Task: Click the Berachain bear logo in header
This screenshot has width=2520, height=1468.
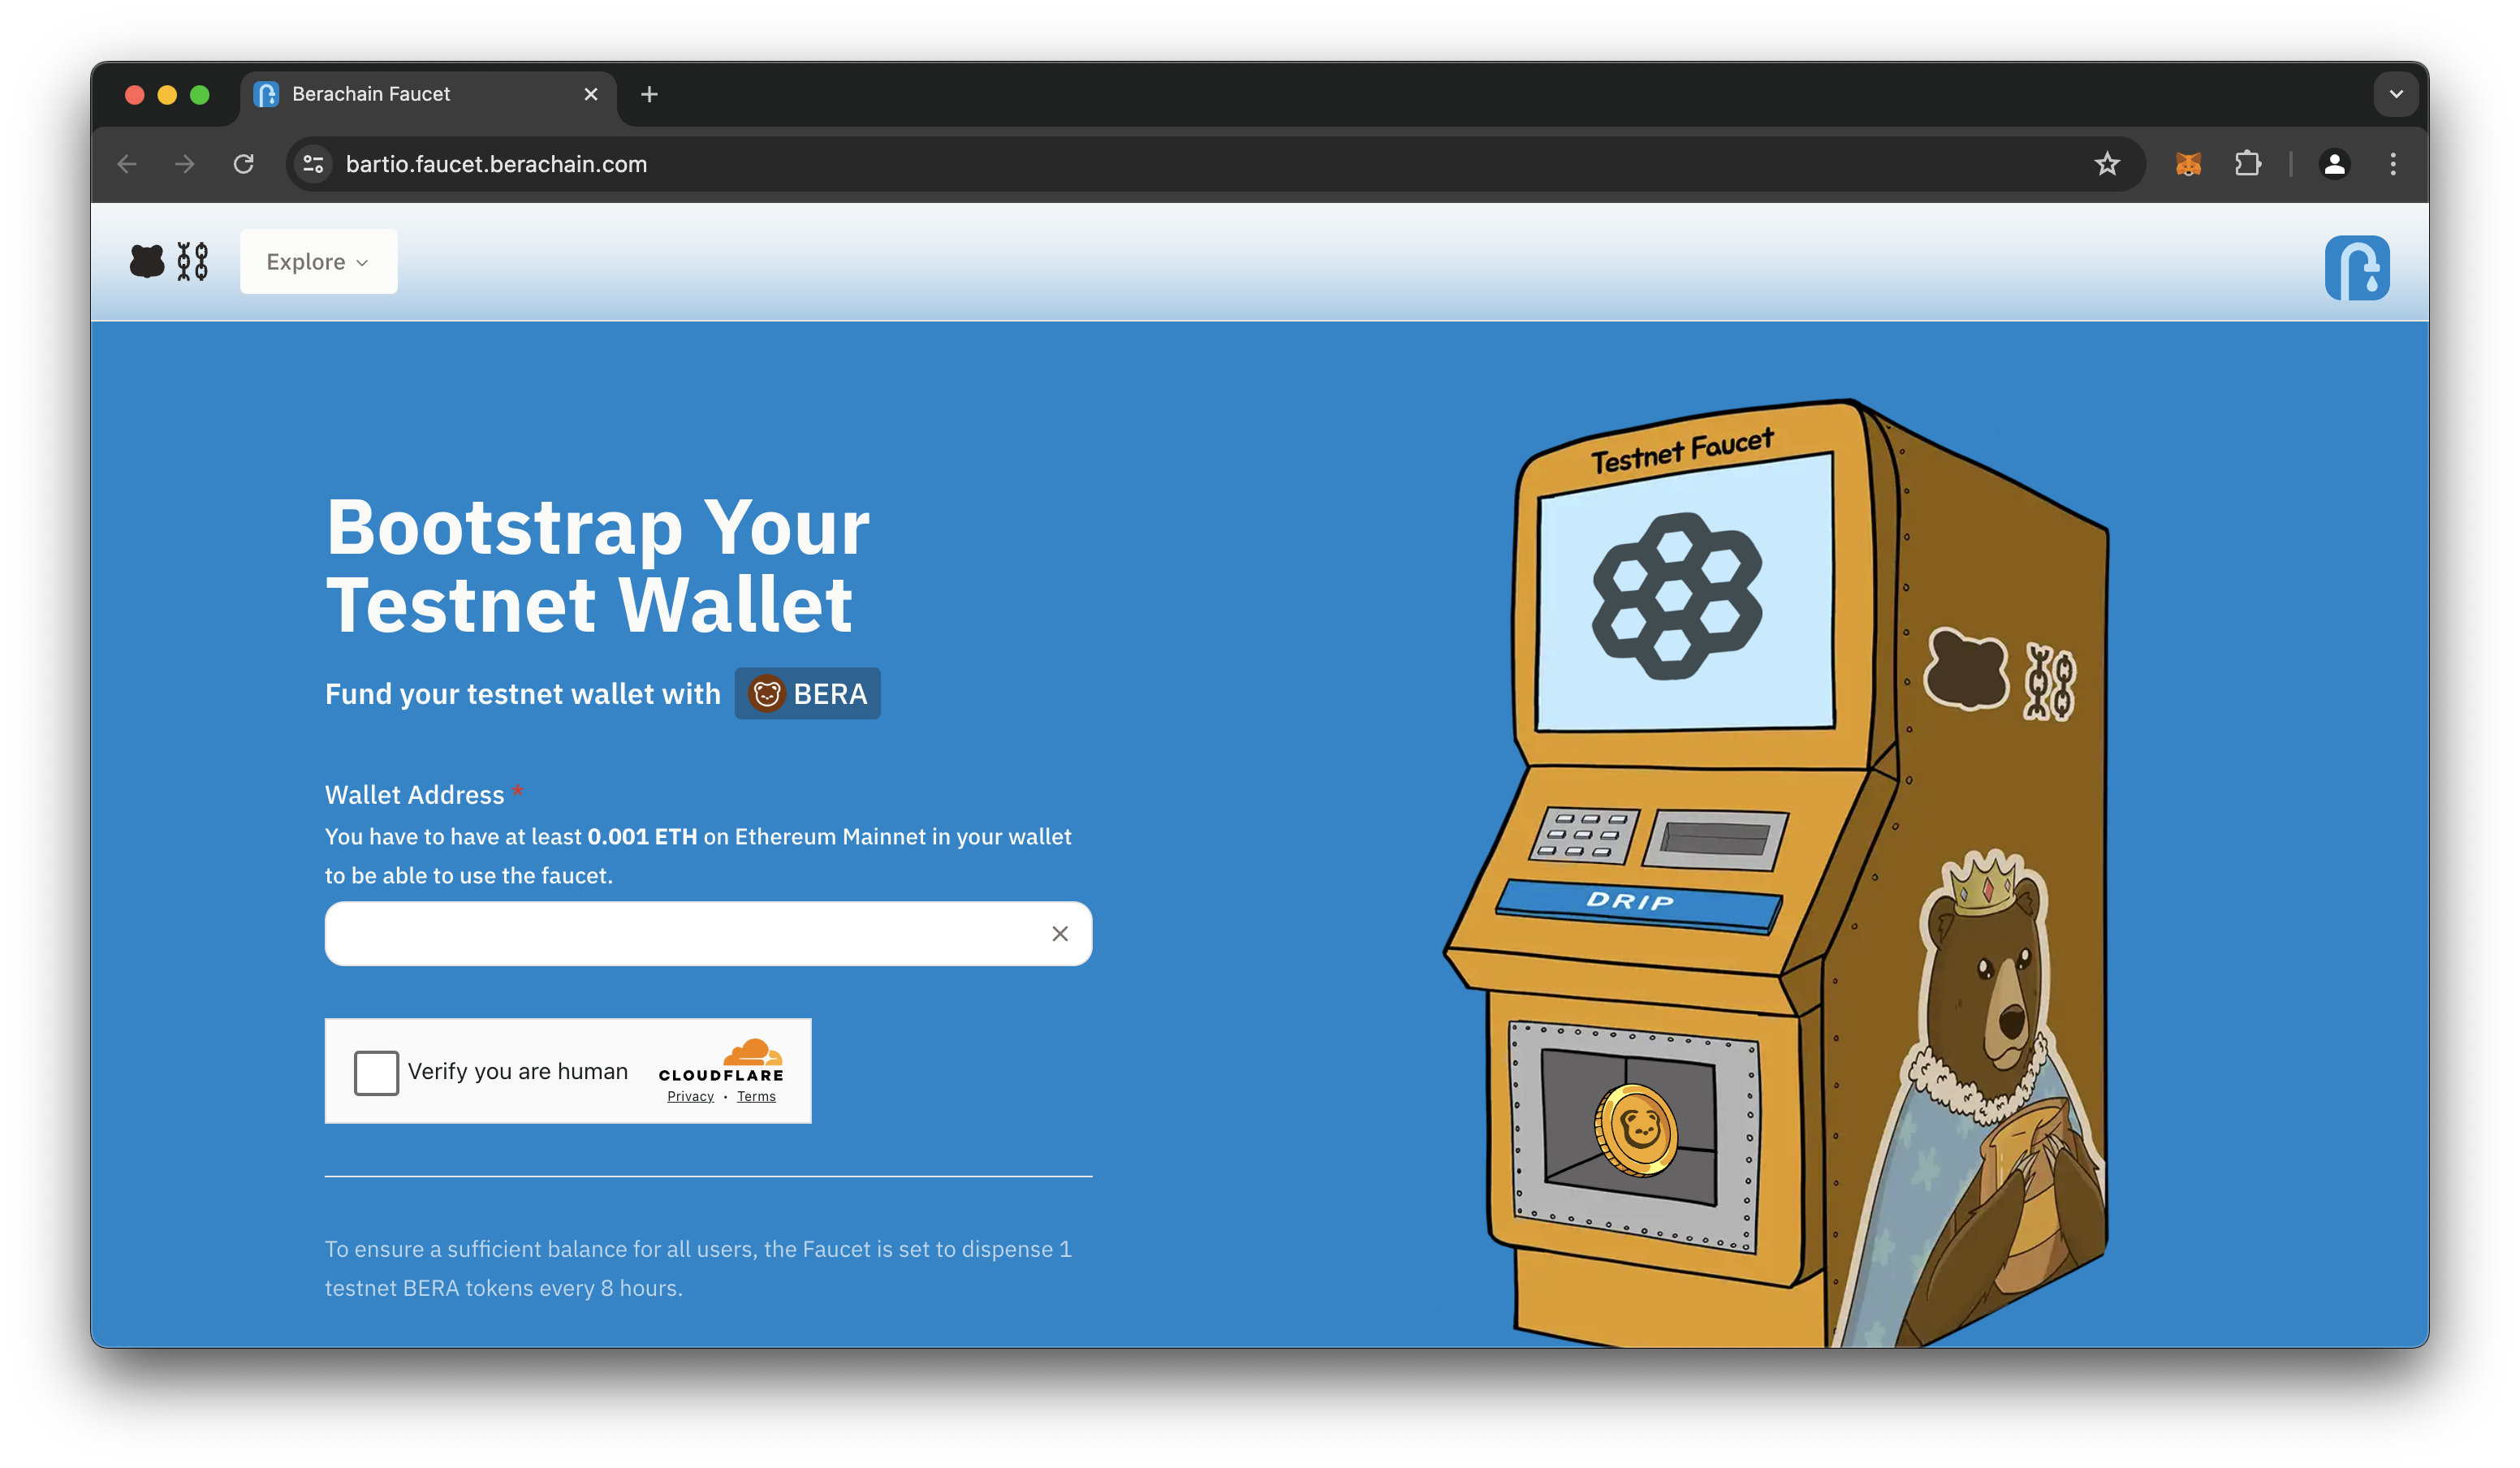Action: [147, 262]
